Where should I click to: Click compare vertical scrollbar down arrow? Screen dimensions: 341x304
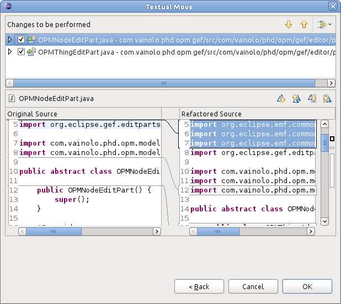click(324, 221)
